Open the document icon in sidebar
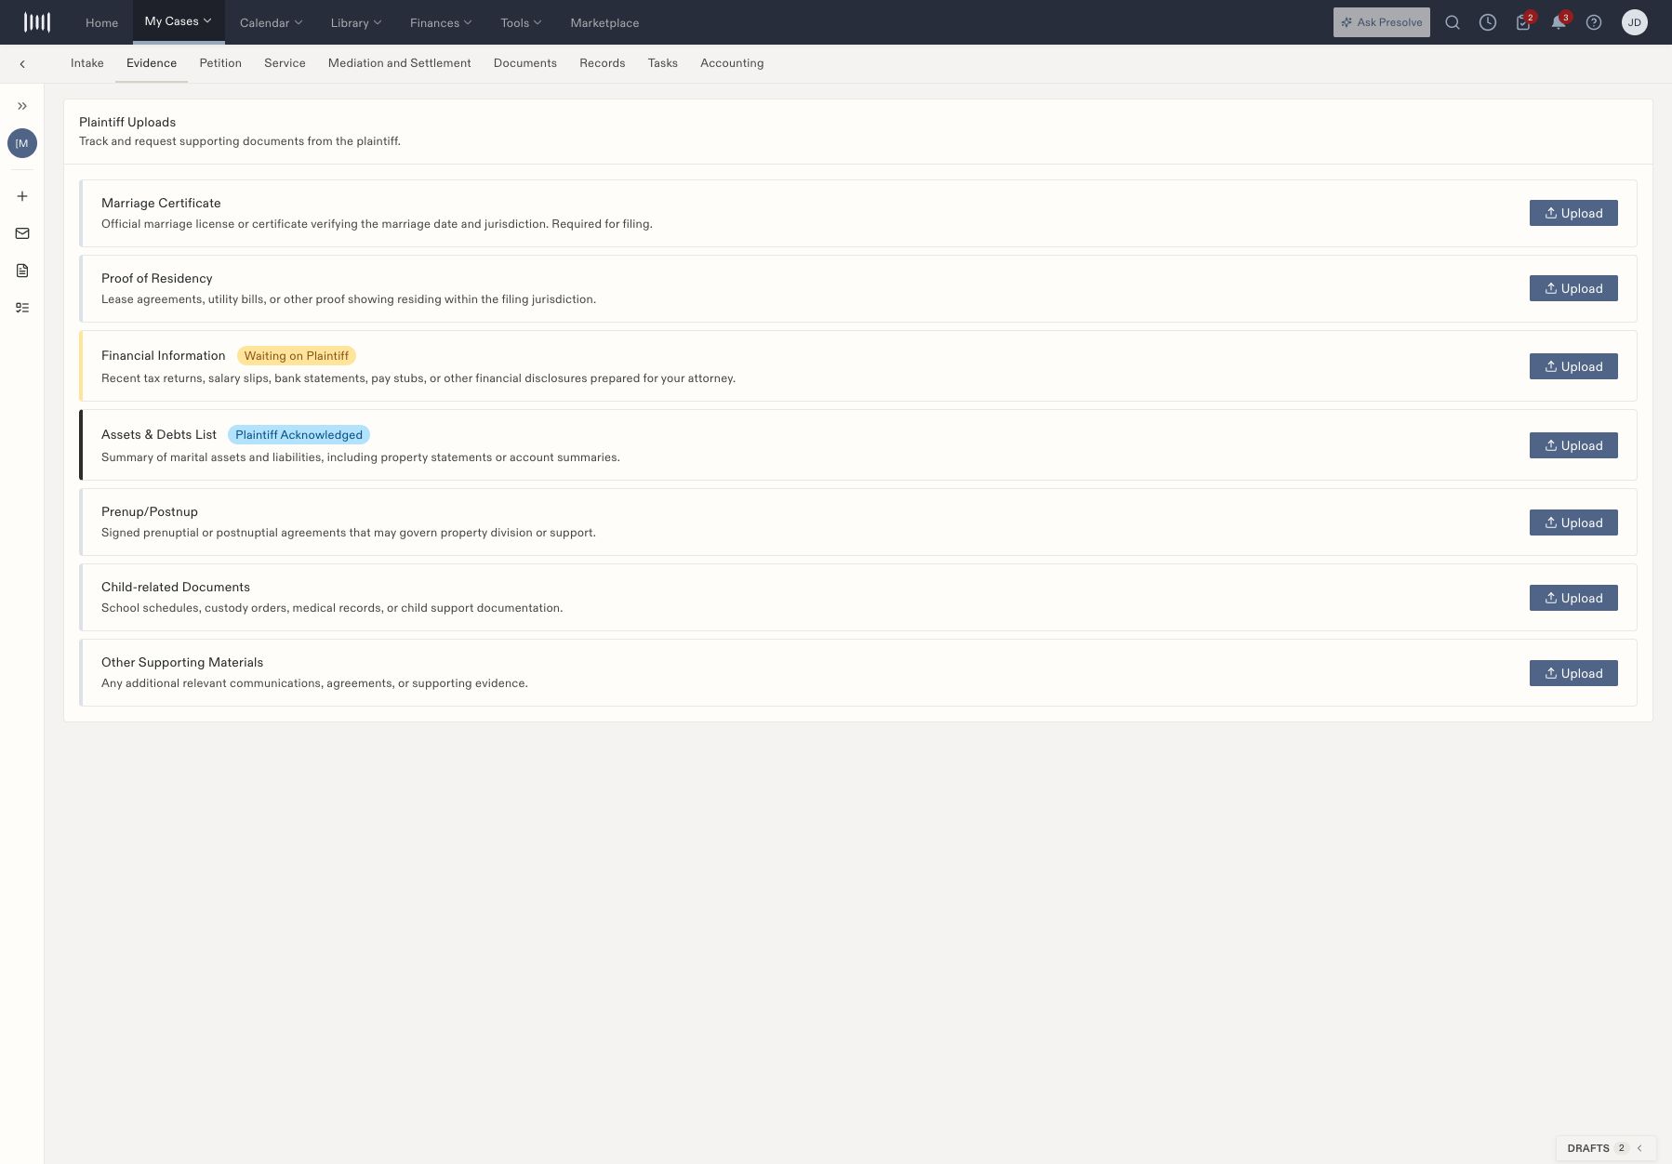 point(22,271)
